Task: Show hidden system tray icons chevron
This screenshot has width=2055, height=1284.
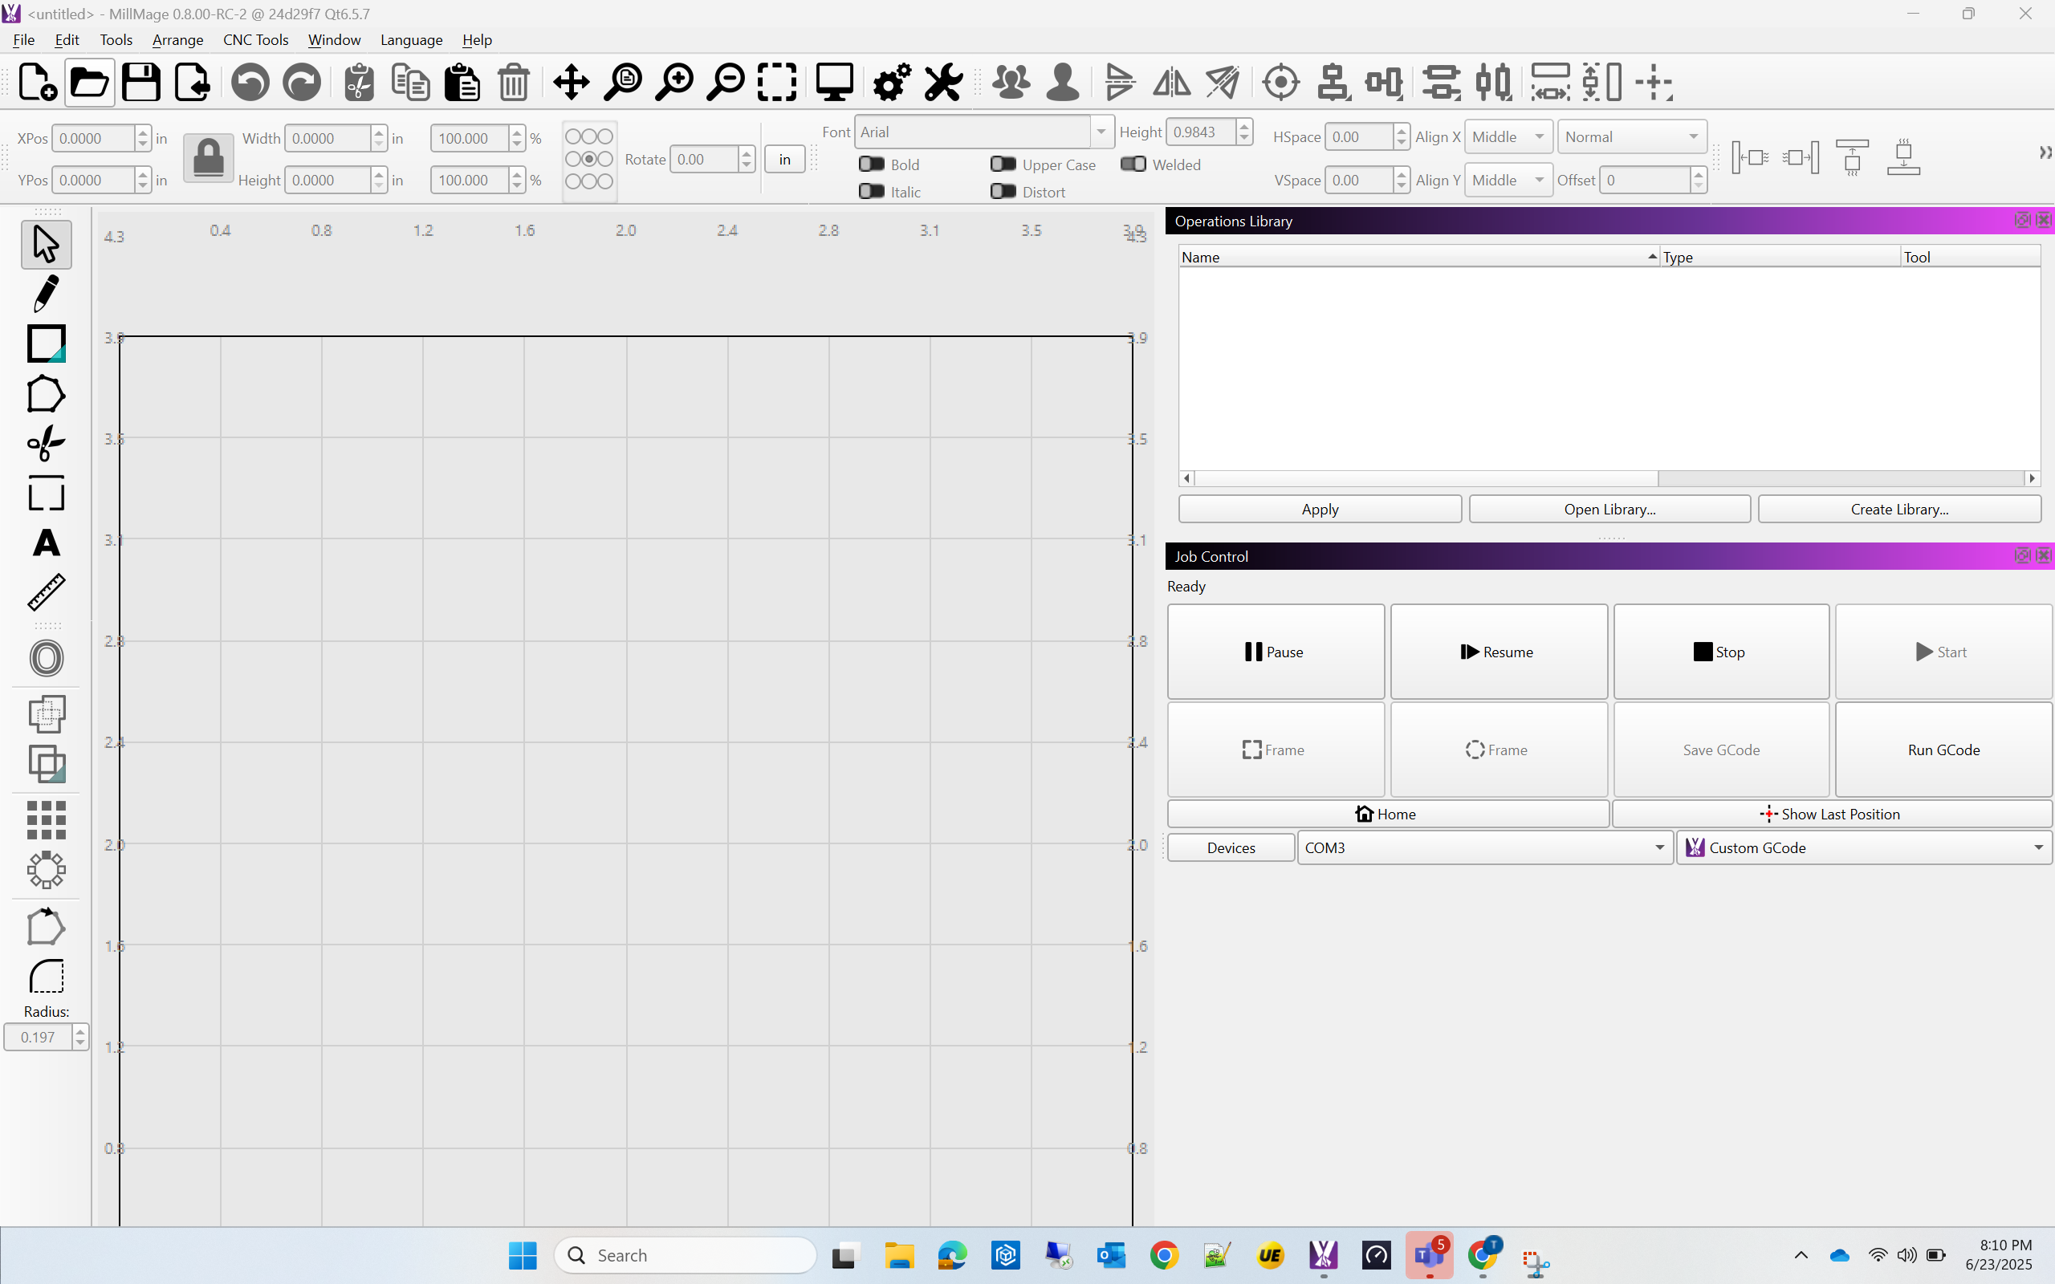Action: (x=1801, y=1255)
